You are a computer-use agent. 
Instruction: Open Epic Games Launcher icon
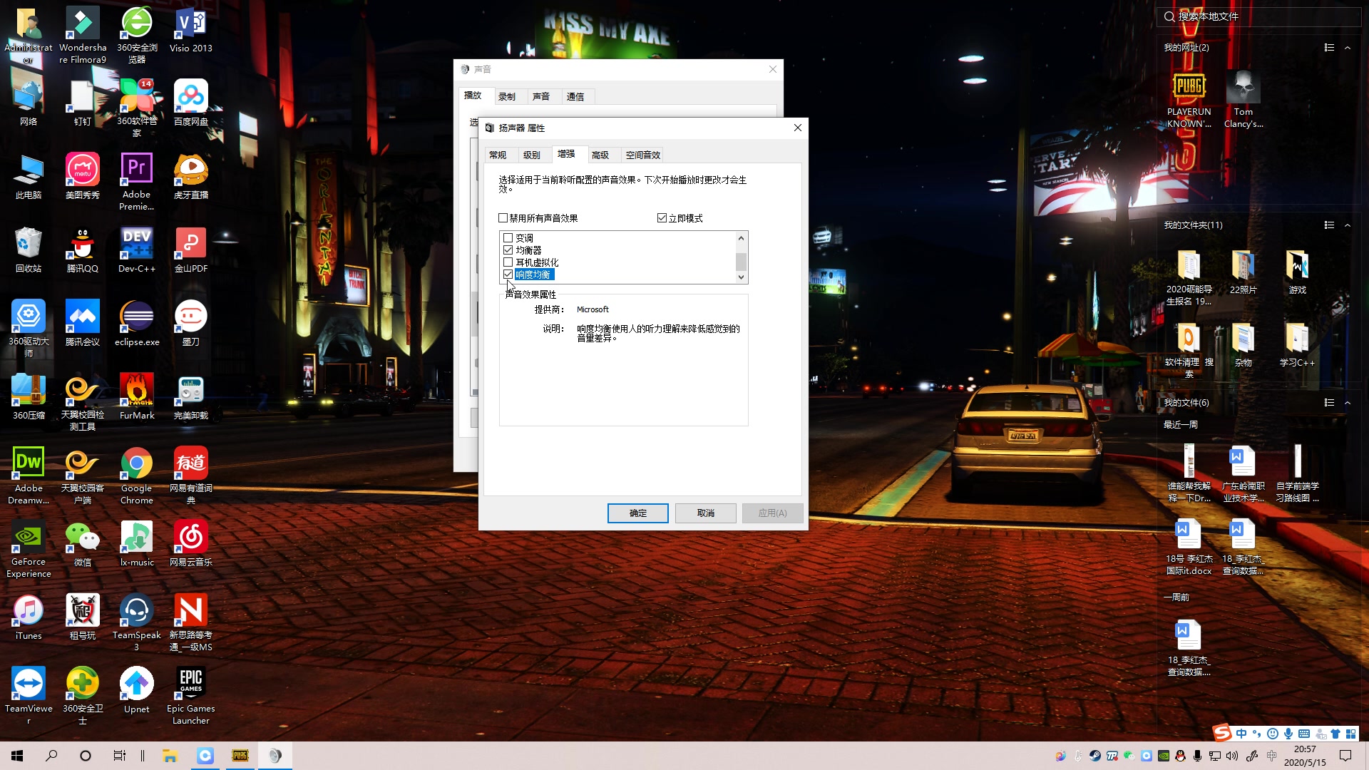tap(190, 684)
